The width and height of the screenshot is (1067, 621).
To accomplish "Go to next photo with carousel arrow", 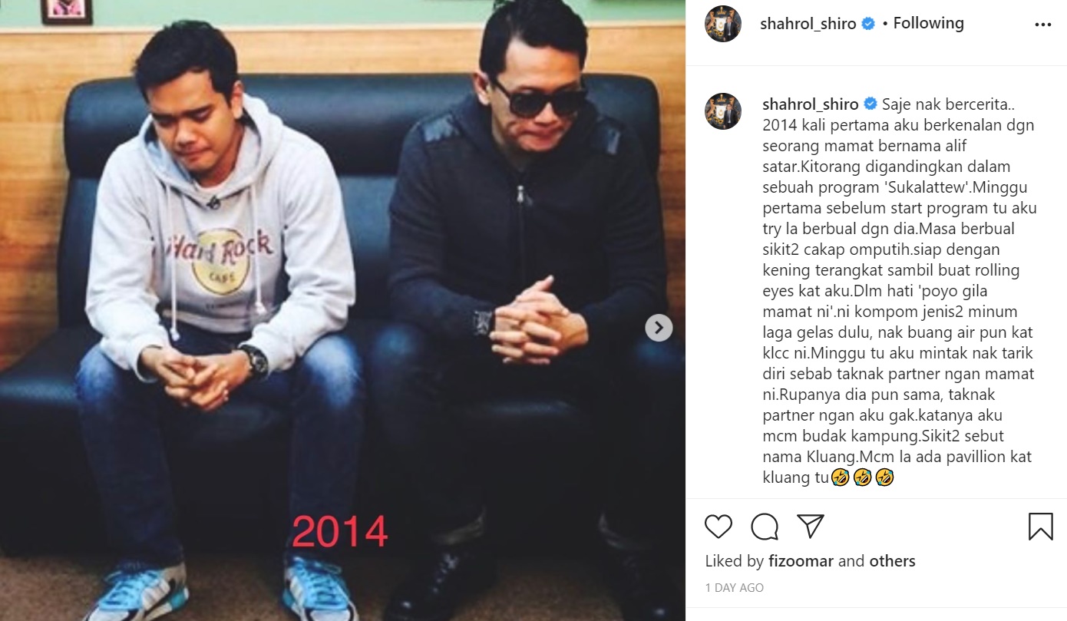I will coord(659,328).
